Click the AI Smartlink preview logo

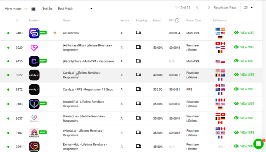34,33
